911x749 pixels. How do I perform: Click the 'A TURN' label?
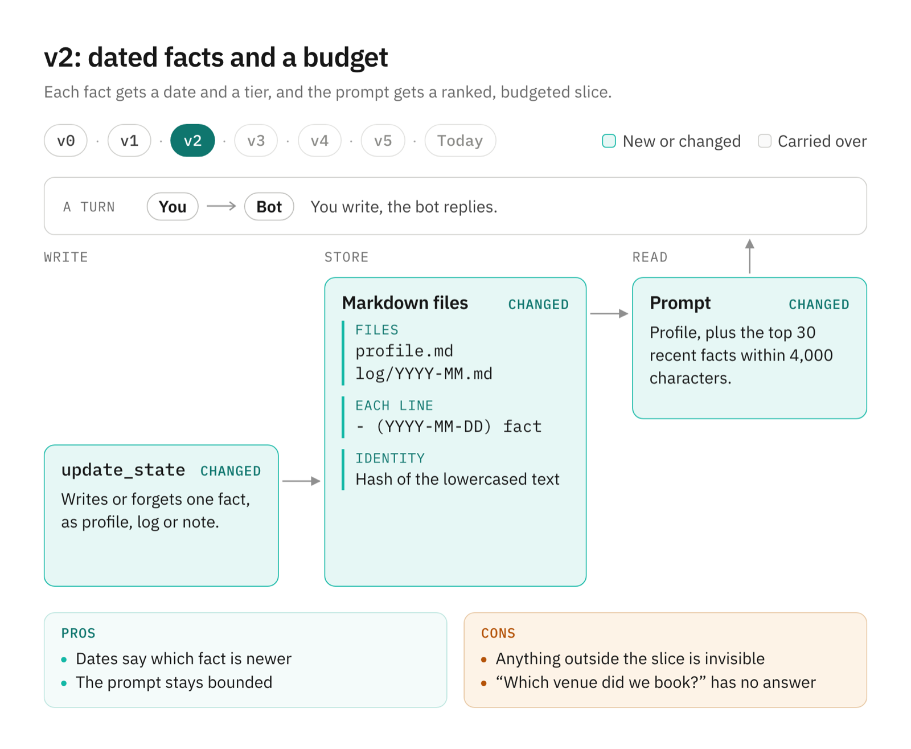pyautogui.click(x=89, y=207)
